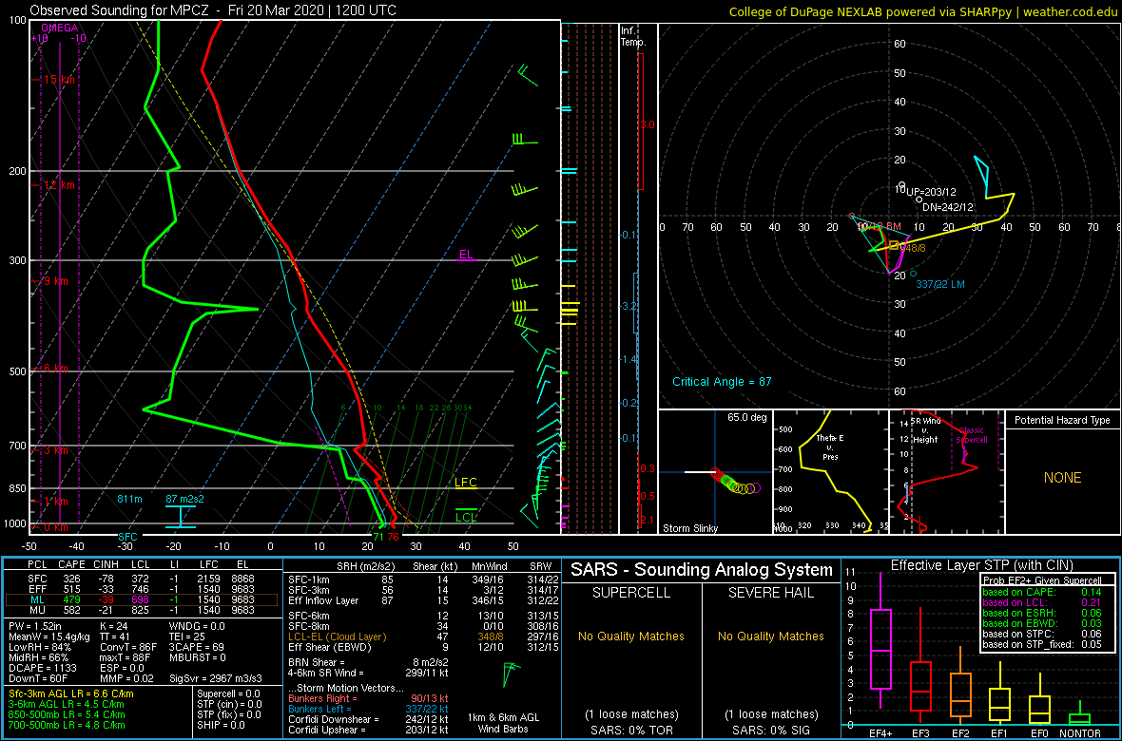Click the 'Corfidi Downshear =' line
The image size is (1122, 741).
[367, 719]
